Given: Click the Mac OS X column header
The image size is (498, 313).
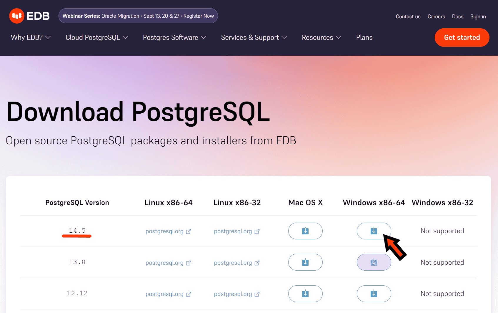Looking at the screenshot, I should click(305, 203).
